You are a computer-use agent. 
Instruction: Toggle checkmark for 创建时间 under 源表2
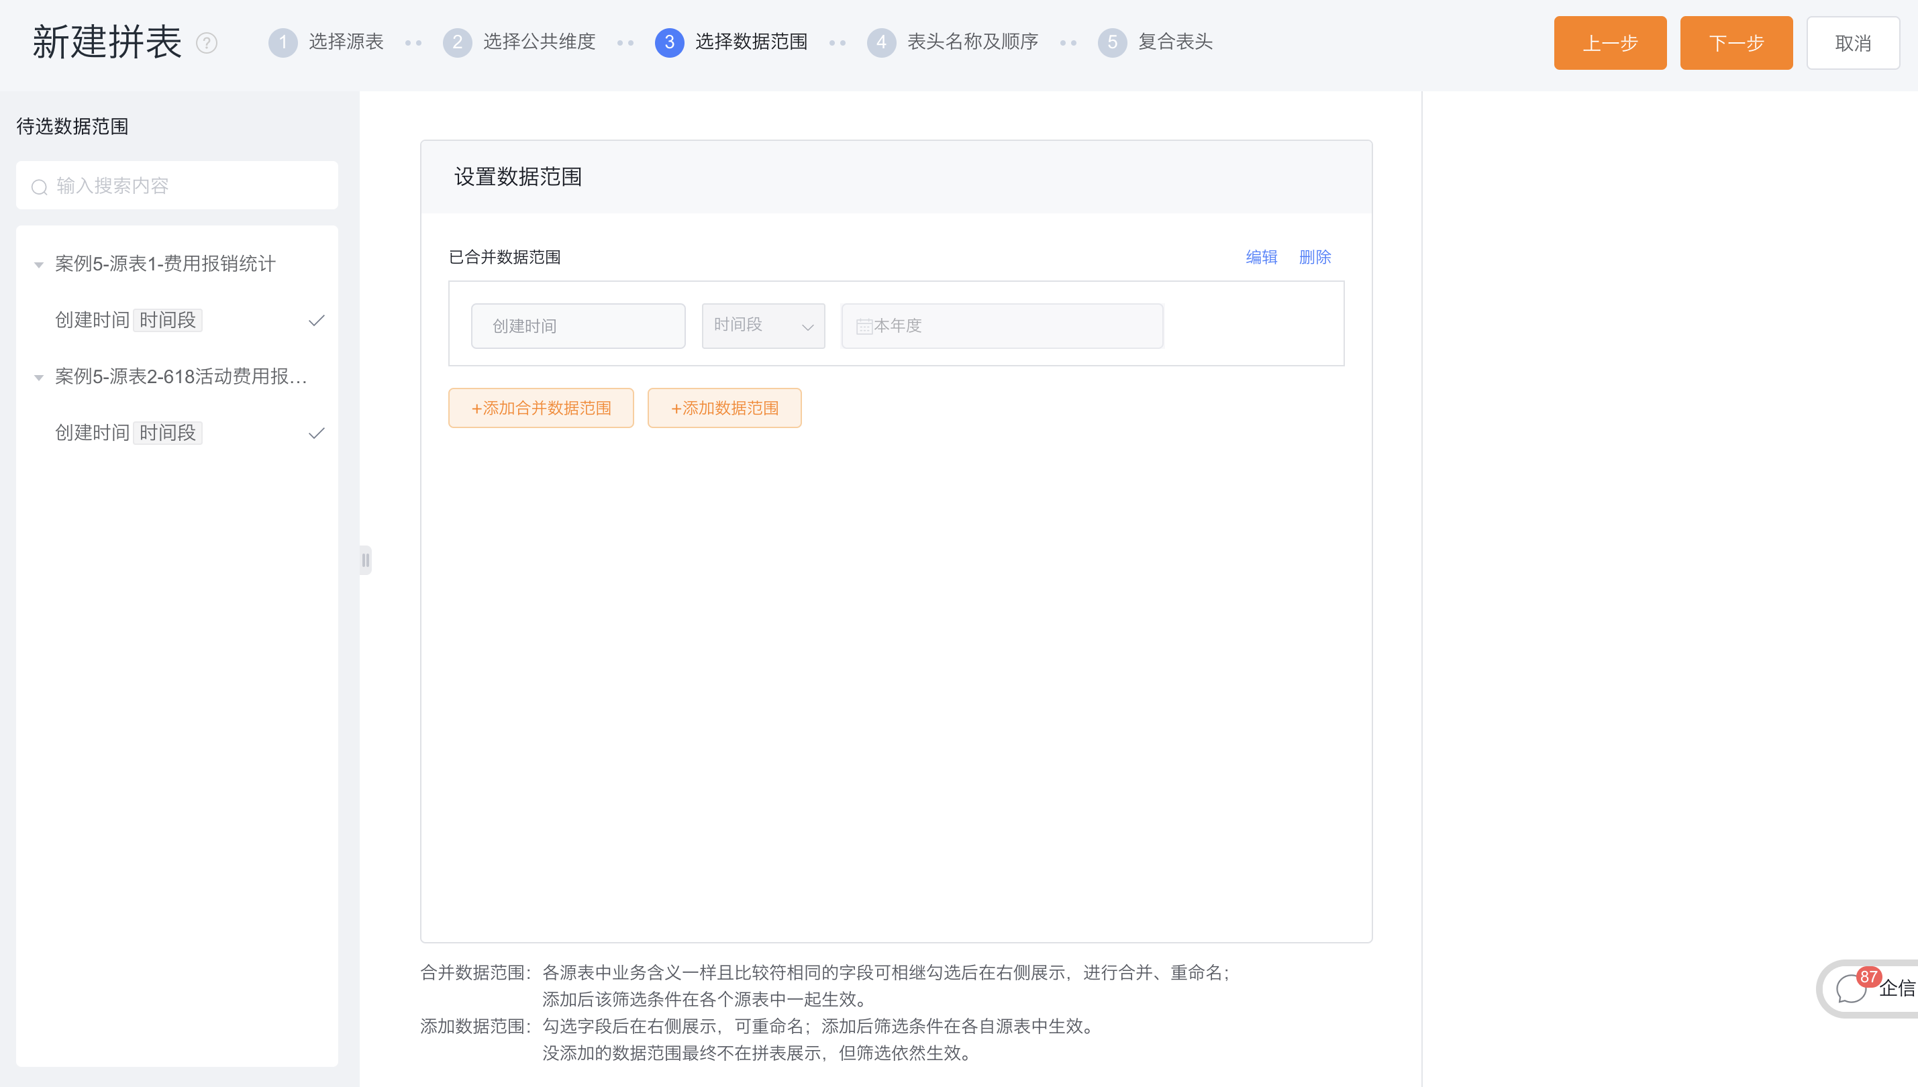pyautogui.click(x=317, y=433)
